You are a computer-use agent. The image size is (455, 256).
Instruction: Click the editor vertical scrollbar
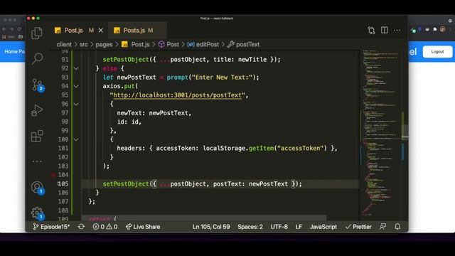405,132
